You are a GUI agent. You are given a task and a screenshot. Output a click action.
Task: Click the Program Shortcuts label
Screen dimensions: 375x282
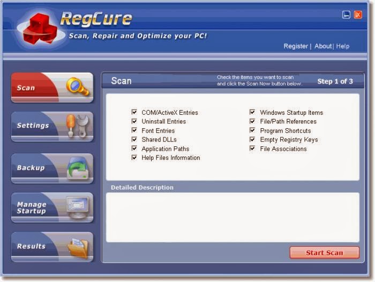(286, 131)
